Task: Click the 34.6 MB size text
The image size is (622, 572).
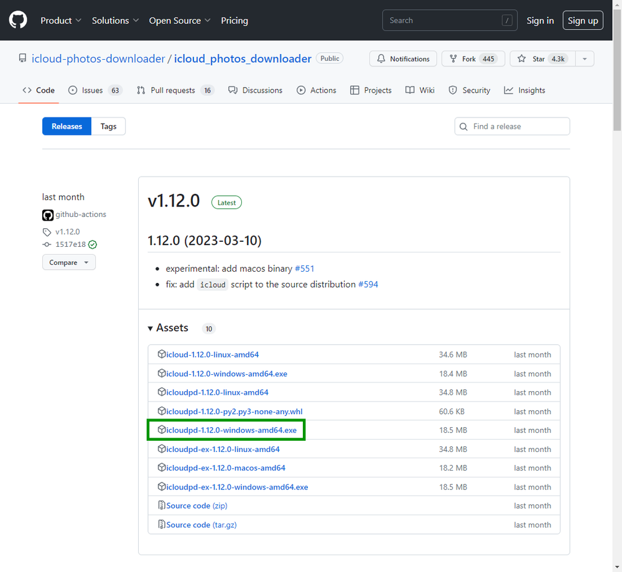Action: 453,354
